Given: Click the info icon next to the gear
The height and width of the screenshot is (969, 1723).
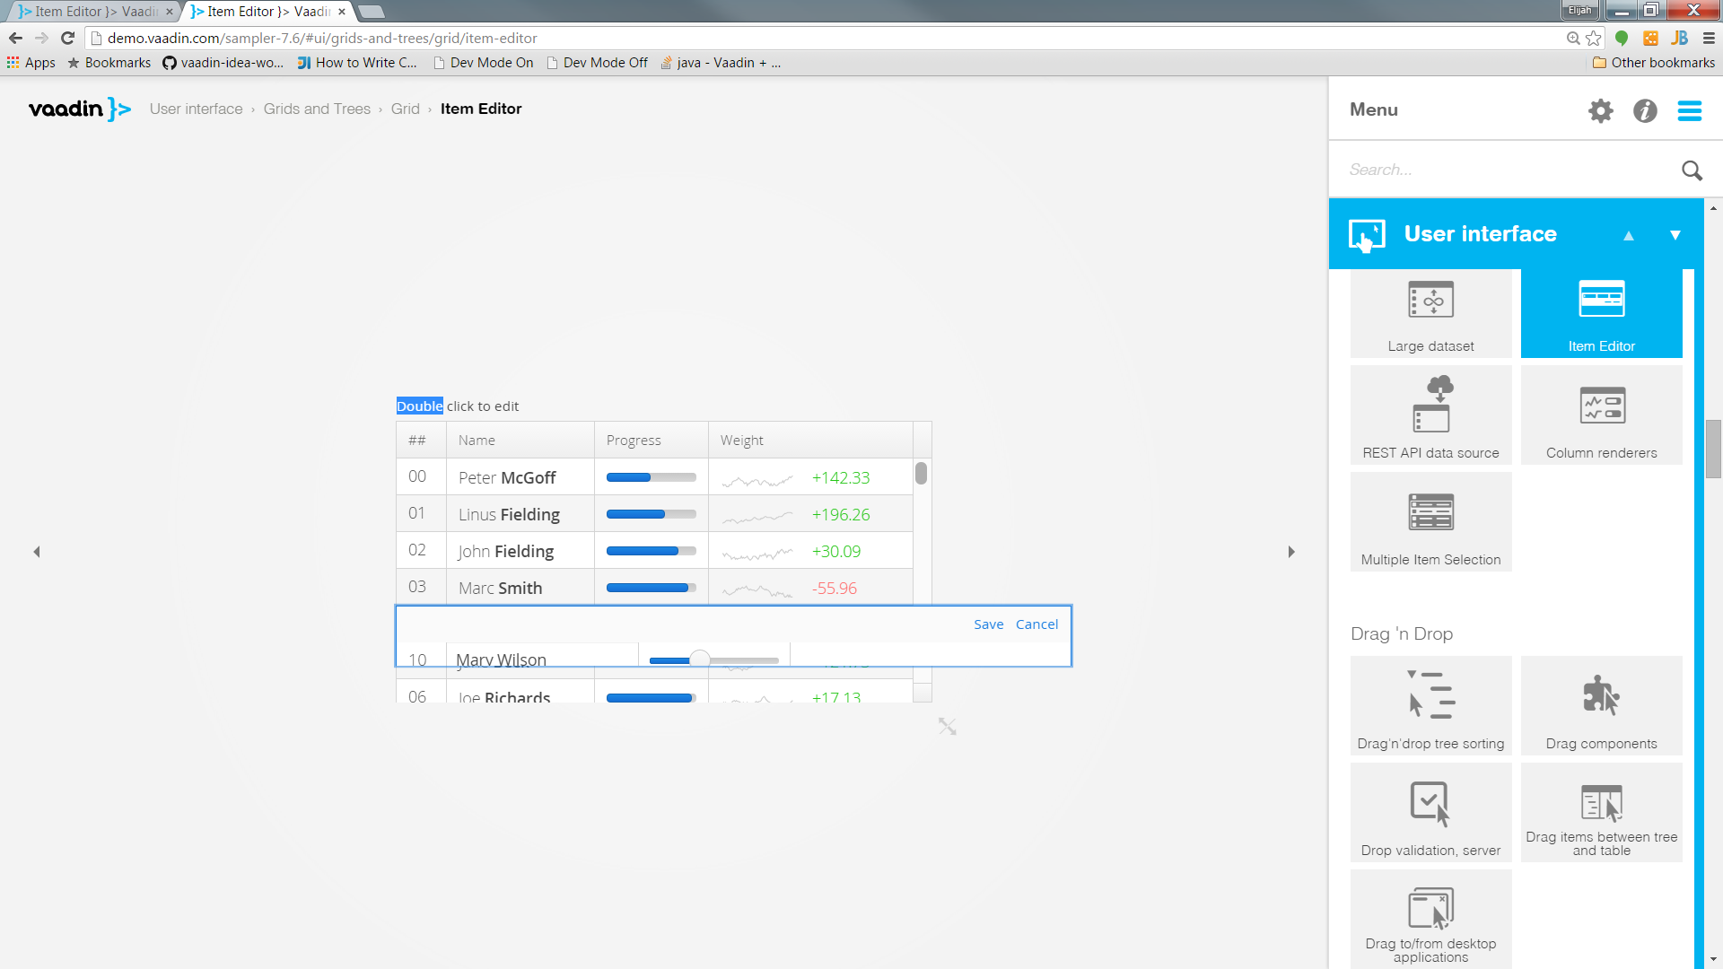Looking at the screenshot, I should (1645, 110).
